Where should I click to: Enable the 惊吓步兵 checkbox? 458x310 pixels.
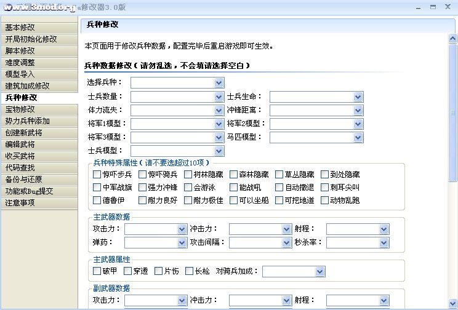(x=97, y=175)
